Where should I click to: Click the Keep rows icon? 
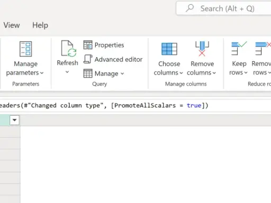(239, 48)
